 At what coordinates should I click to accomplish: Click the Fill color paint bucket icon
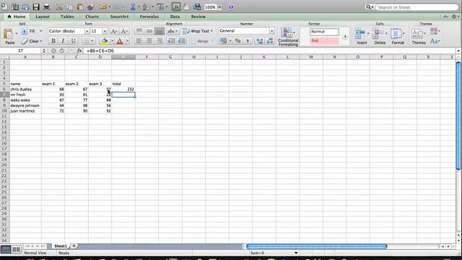(105, 41)
